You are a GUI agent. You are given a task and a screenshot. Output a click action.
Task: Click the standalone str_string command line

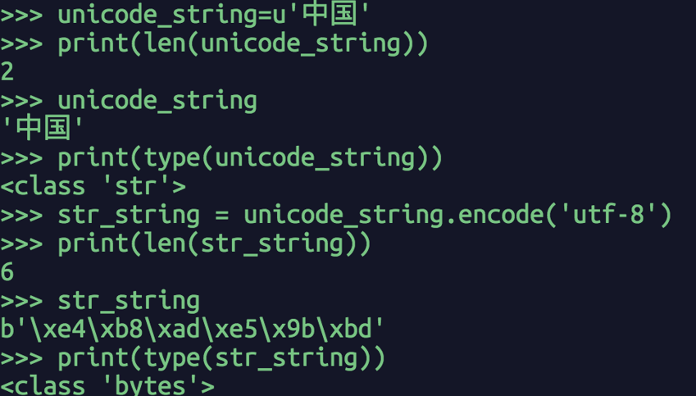[x=129, y=301]
